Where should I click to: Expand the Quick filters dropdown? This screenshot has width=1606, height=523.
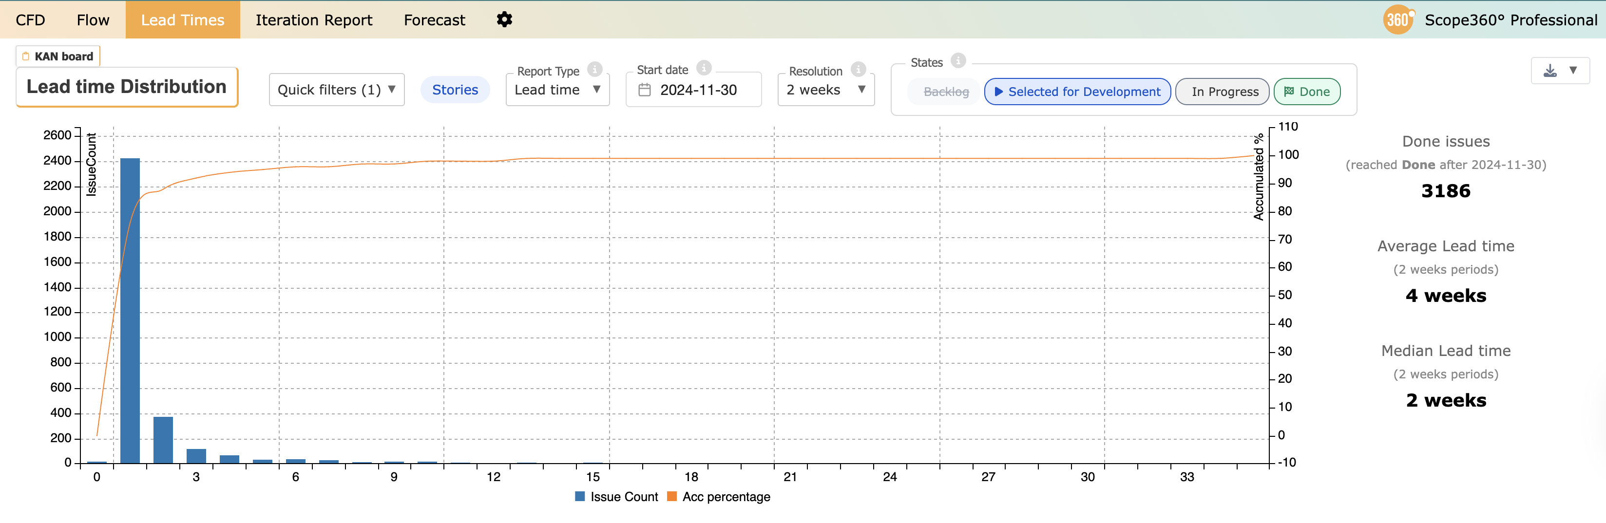[x=337, y=90]
